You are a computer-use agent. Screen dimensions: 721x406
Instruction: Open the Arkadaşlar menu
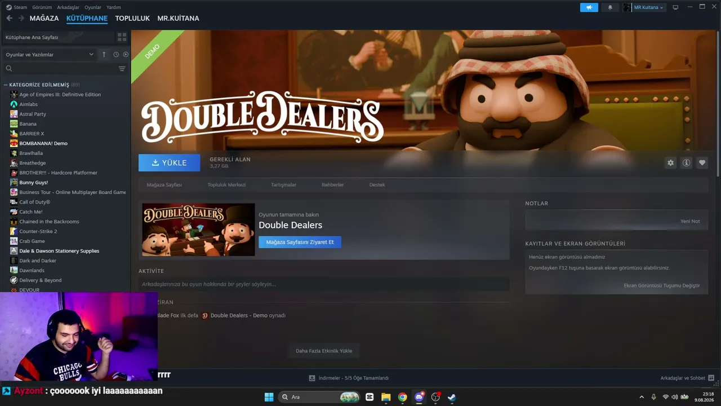[x=68, y=7]
